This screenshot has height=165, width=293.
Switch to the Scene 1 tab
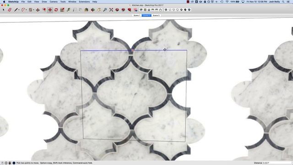137,15
